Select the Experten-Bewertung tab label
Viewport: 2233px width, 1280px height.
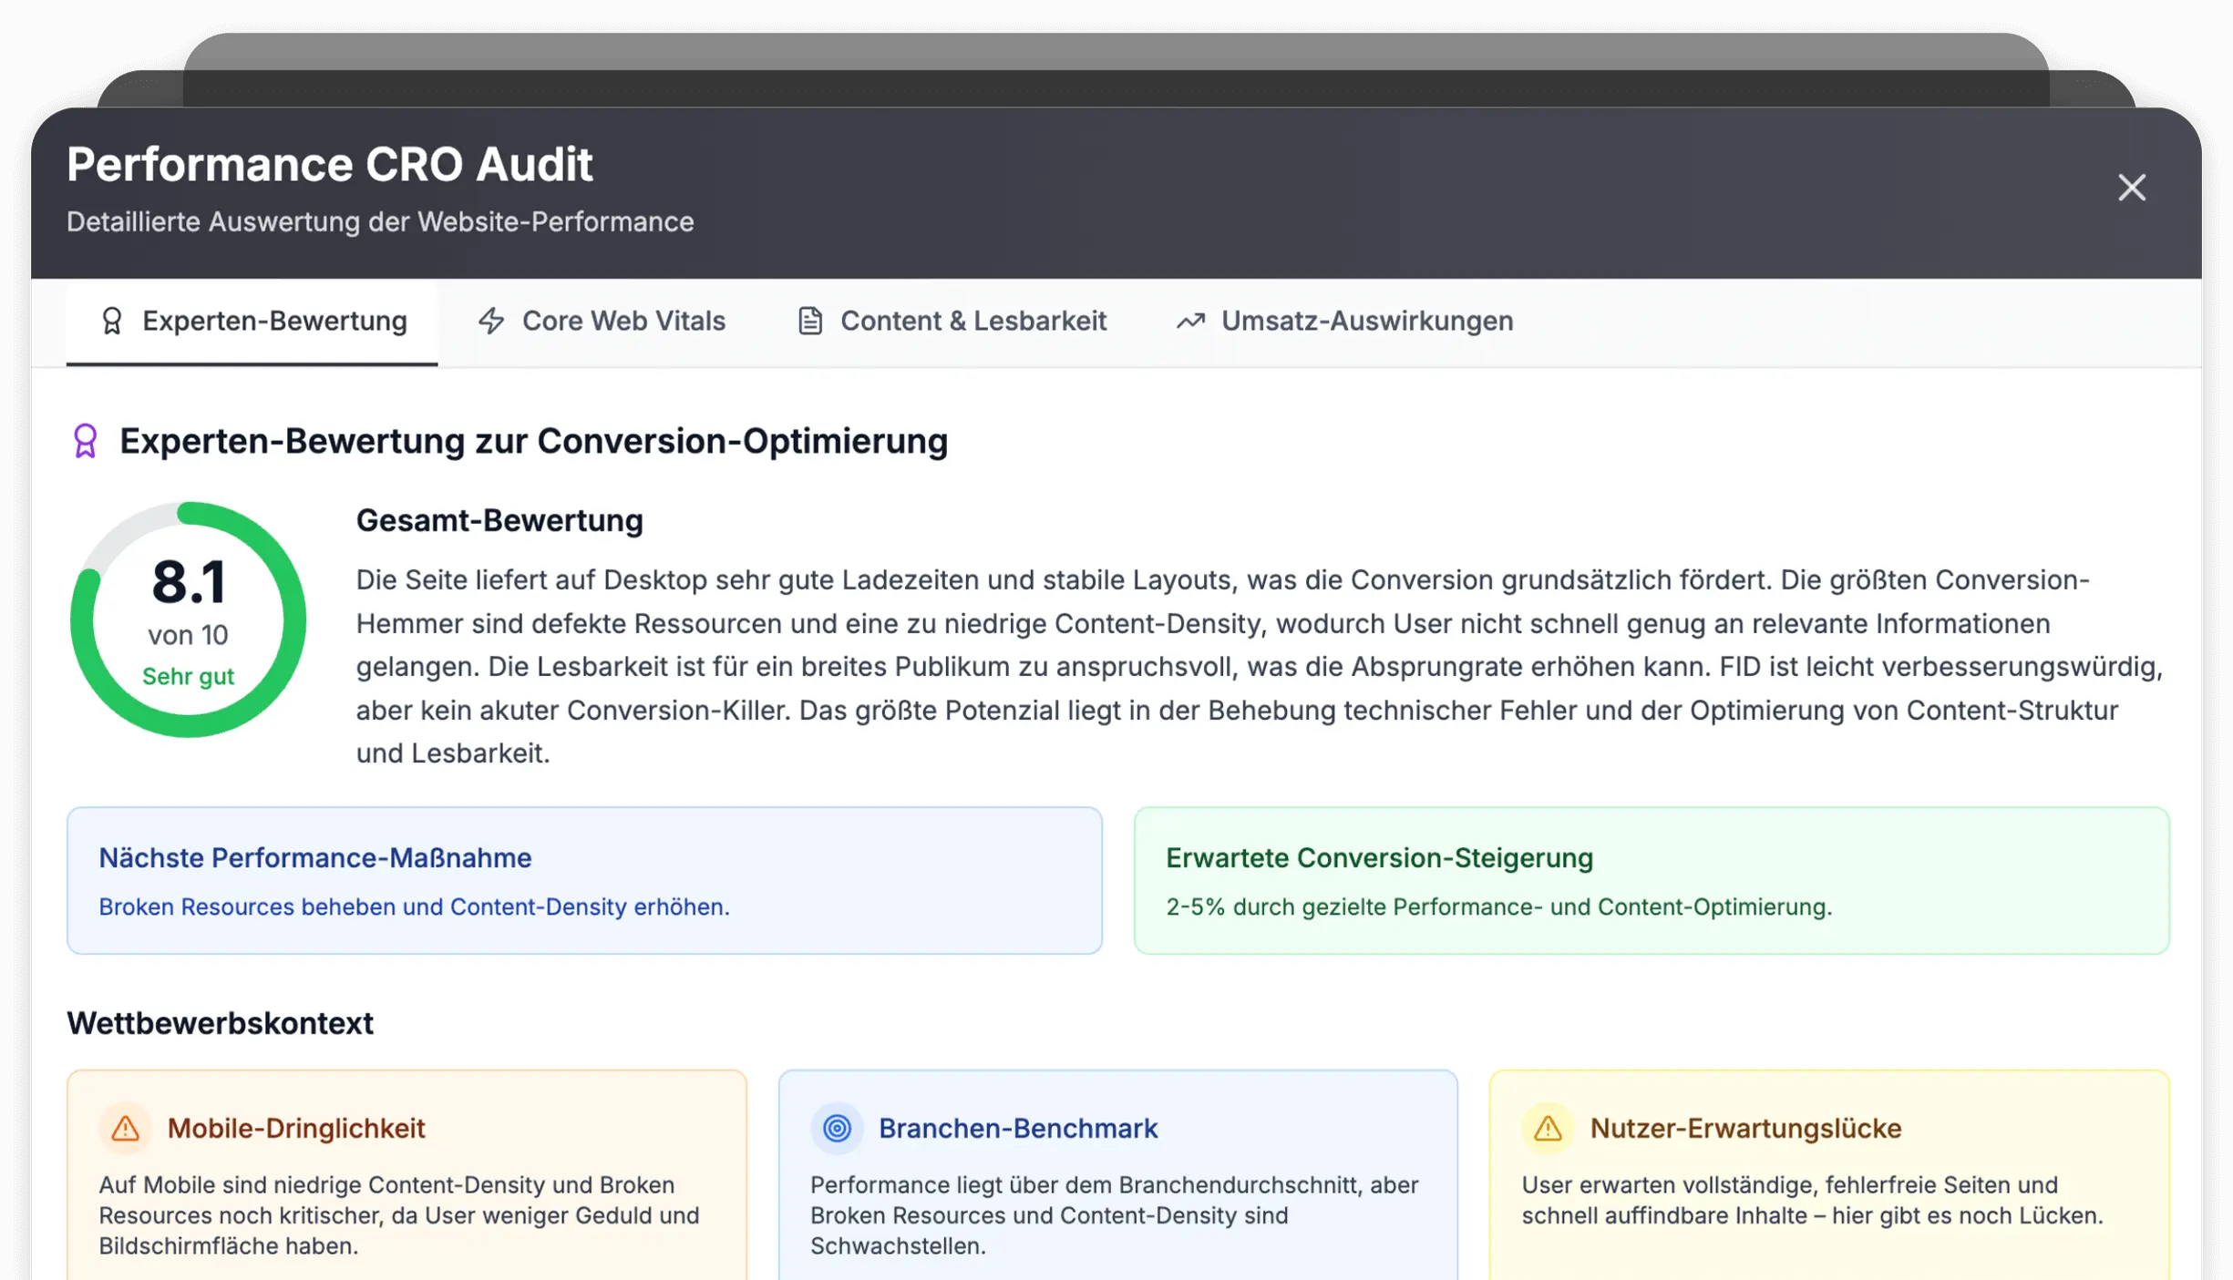point(274,321)
